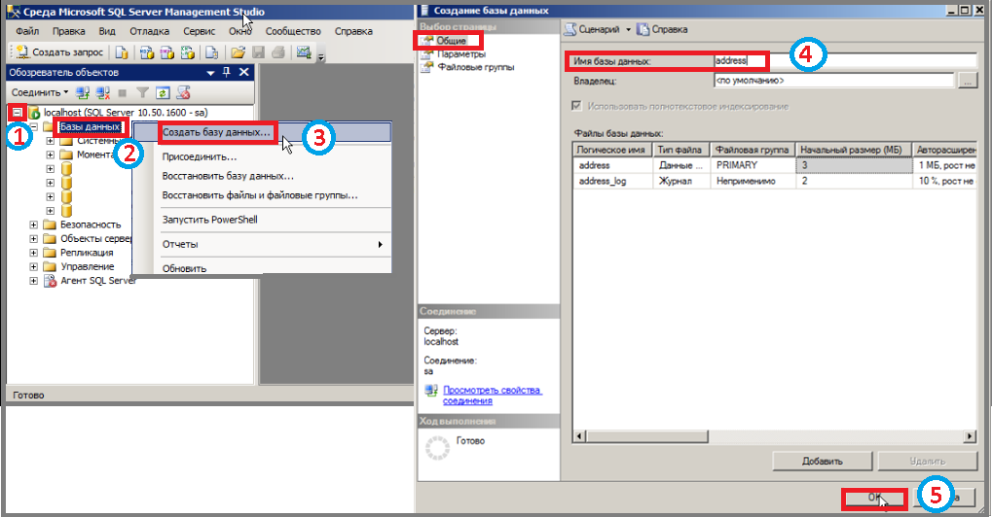Screen dimensions: 992x517
Task: Select the Репликация tree item
Action: tap(87, 253)
